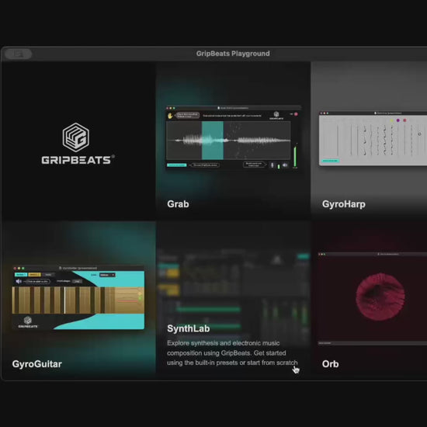Open the Grab app tile

[x=233, y=141]
